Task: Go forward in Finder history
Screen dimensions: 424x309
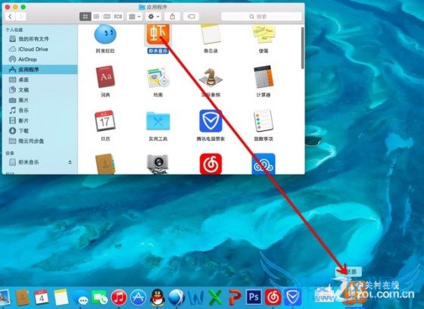Action: tap(21, 17)
